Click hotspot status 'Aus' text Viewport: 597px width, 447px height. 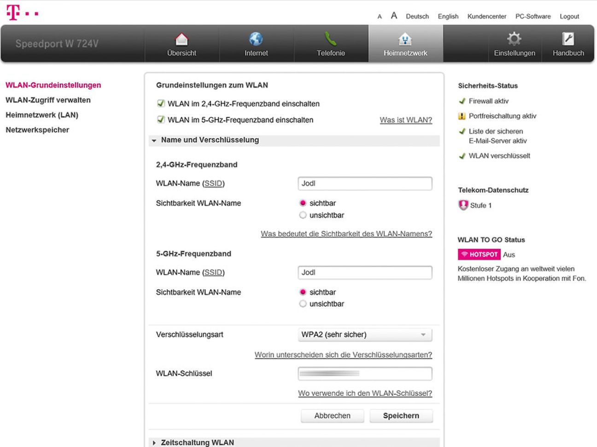pyautogui.click(x=509, y=255)
